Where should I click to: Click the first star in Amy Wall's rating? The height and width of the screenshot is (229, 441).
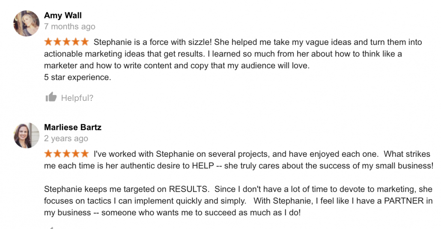coord(48,42)
